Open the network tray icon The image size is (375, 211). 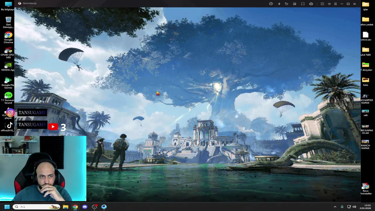(x=349, y=207)
